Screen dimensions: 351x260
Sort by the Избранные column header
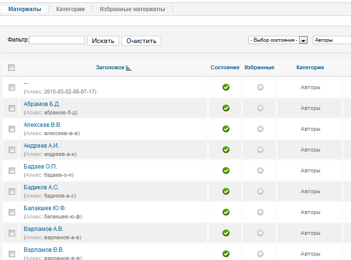[259, 67]
